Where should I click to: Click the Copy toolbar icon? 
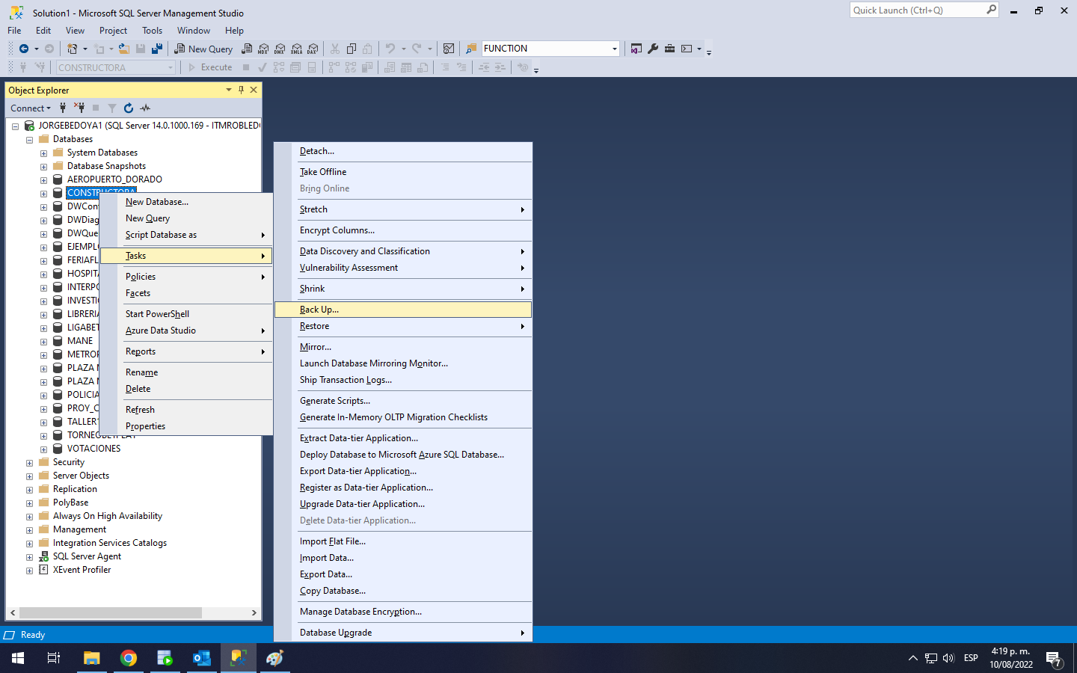click(352, 49)
